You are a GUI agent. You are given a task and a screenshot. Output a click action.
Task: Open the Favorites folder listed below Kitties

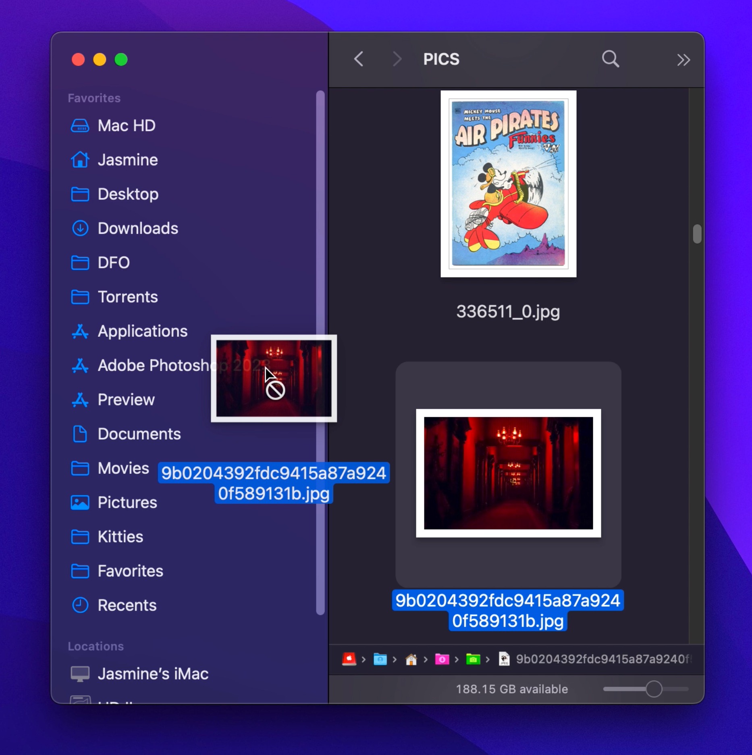pyautogui.click(x=117, y=571)
